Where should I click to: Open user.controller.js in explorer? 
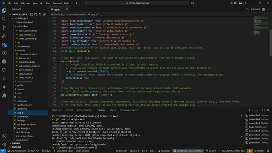pos(27,35)
